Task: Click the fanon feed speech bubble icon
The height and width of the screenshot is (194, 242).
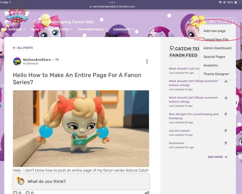Action: click(x=171, y=48)
